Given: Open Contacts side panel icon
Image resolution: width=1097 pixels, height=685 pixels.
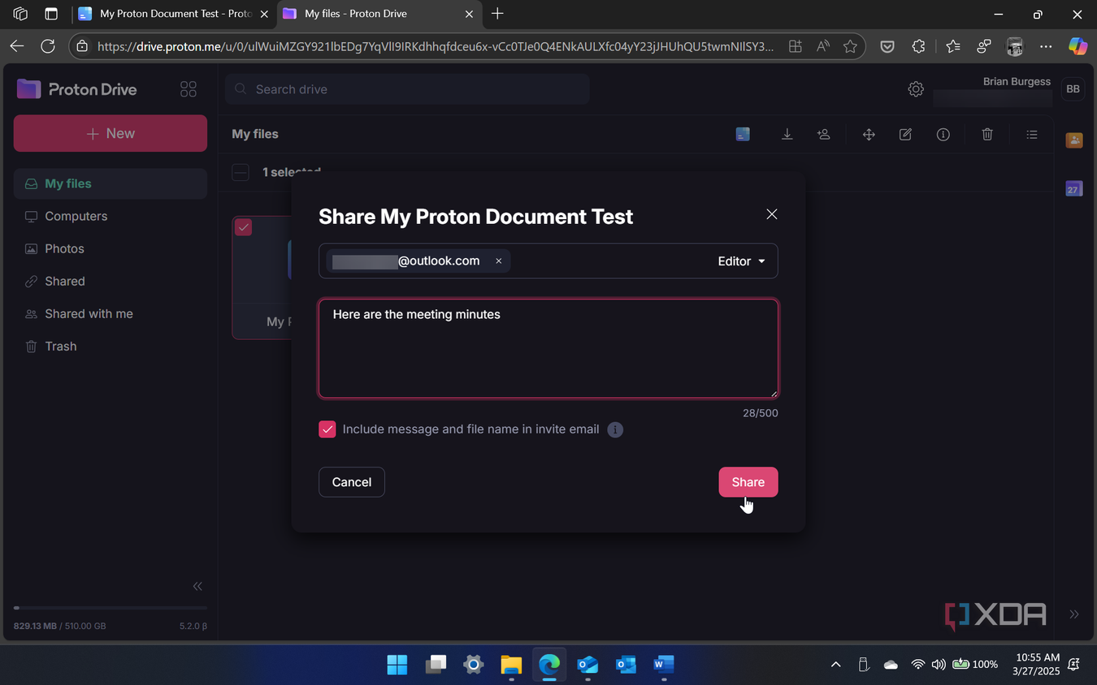Looking at the screenshot, I should tap(1074, 140).
